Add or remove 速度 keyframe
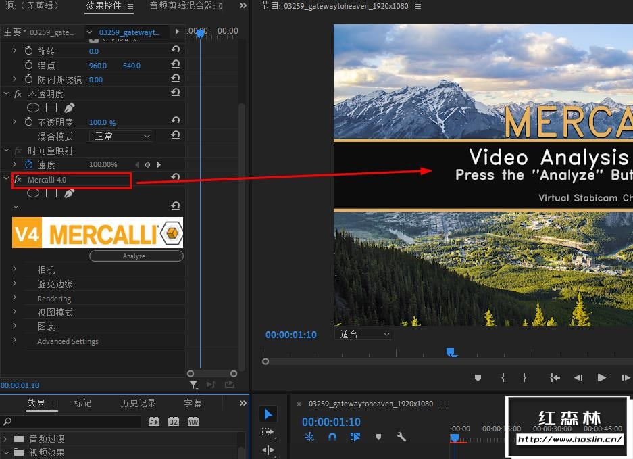The width and height of the screenshot is (633, 459). point(147,164)
